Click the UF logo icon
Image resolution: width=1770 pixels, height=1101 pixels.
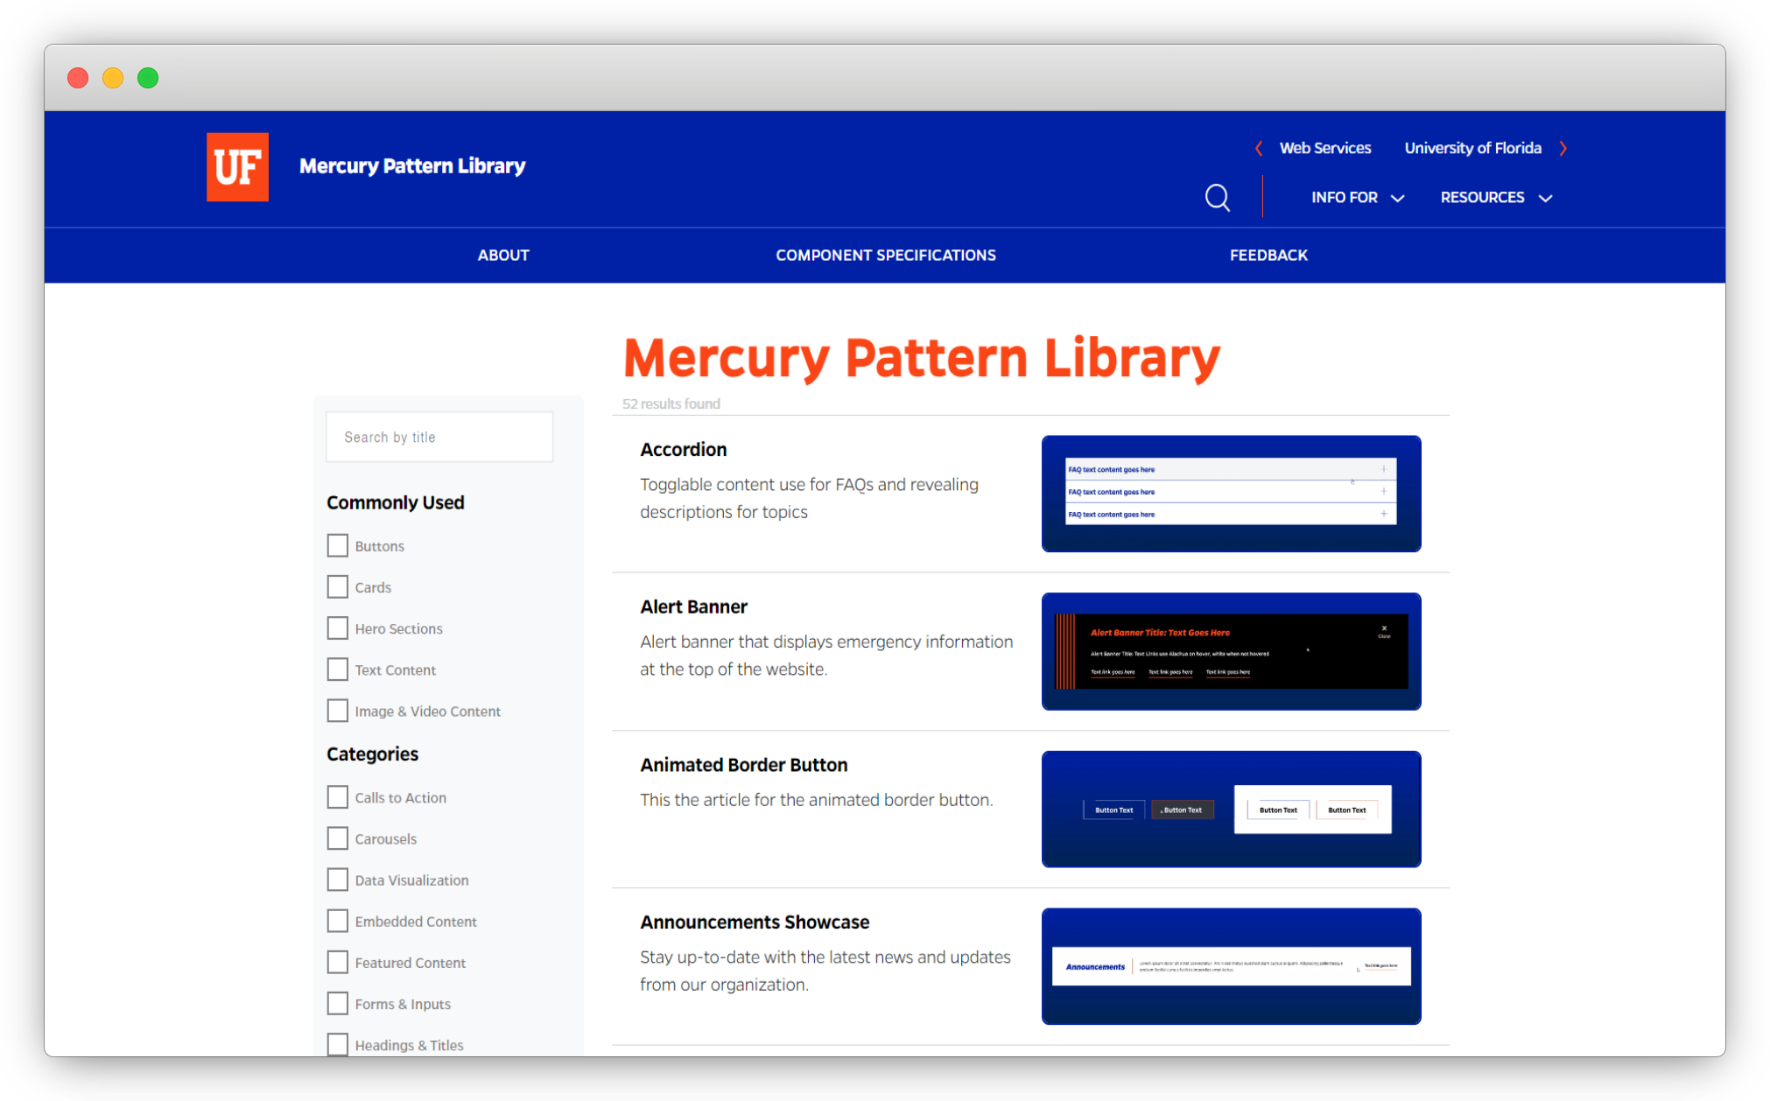click(x=237, y=166)
